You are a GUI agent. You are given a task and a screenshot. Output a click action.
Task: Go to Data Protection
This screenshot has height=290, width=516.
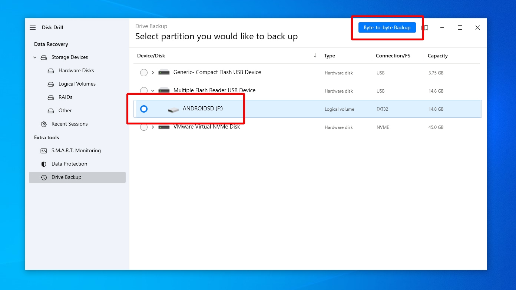69,164
